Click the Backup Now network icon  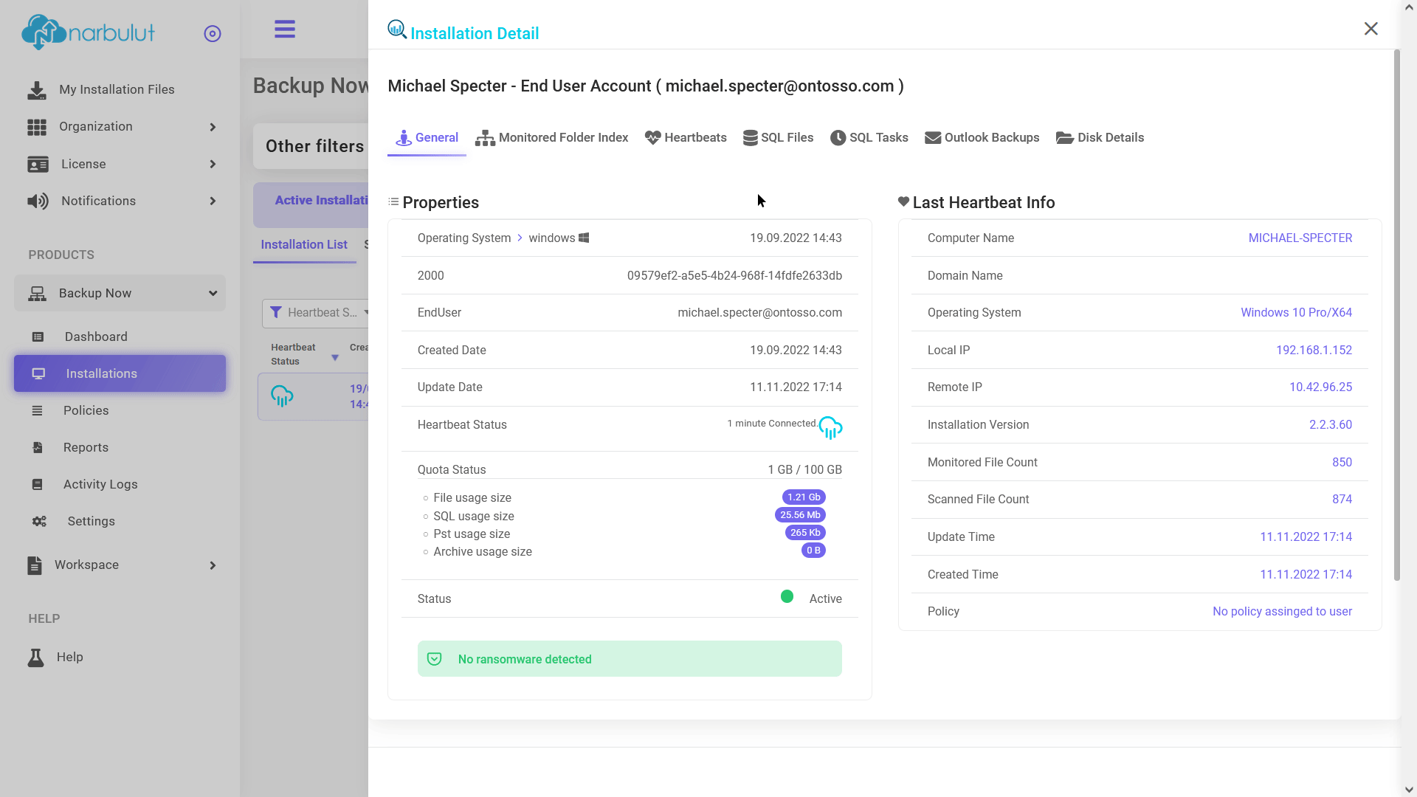(x=37, y=294)
